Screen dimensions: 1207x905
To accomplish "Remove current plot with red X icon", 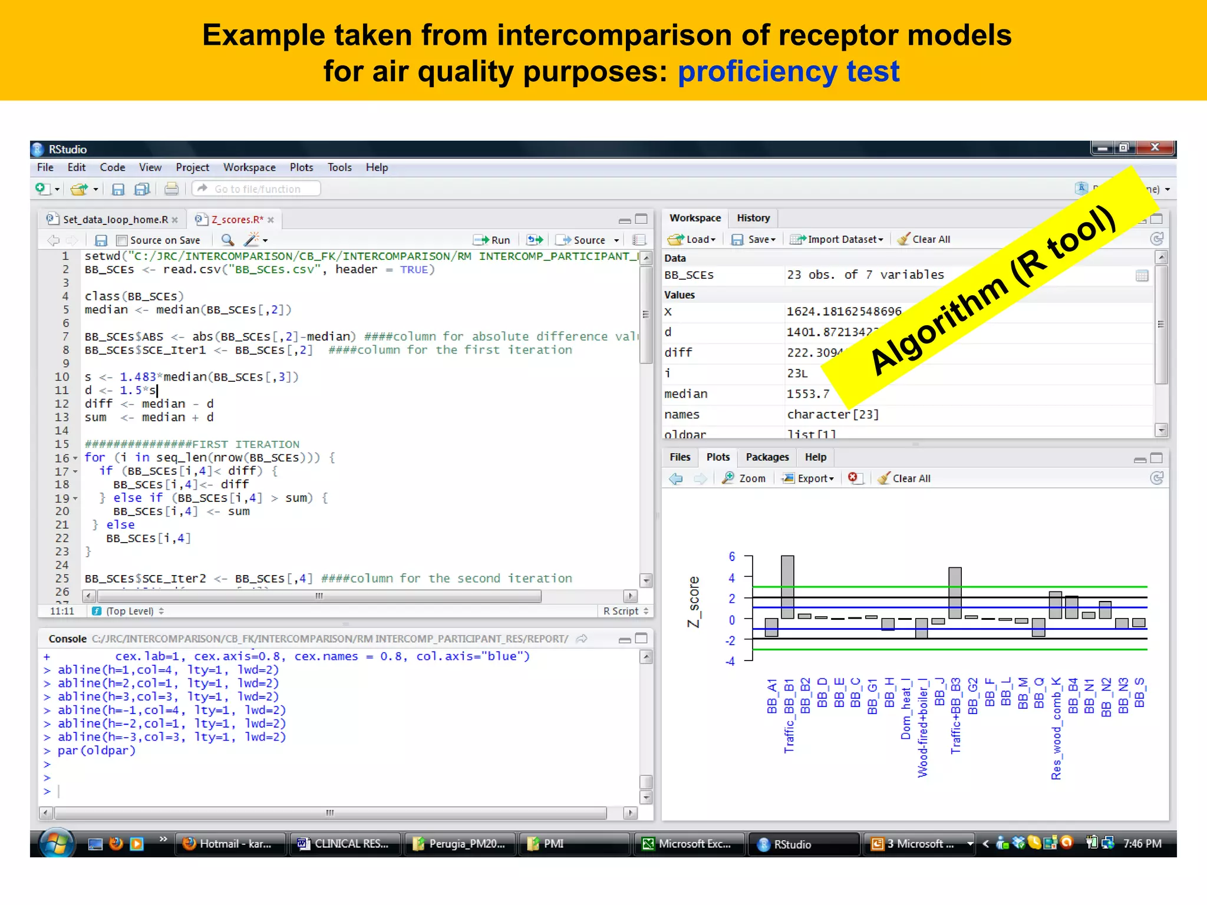I will click(853, 478).
